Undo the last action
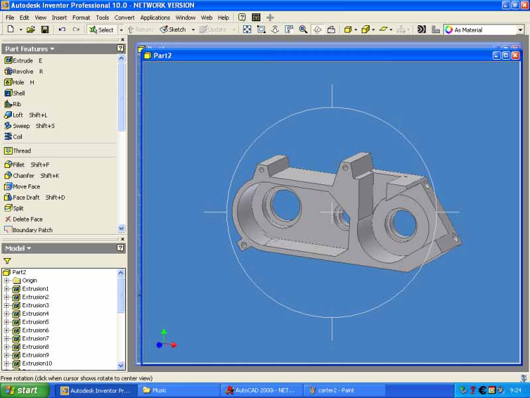 click(62, 29)
